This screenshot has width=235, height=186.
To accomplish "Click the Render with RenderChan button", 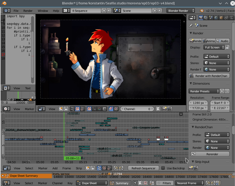I will pos(209,76).
